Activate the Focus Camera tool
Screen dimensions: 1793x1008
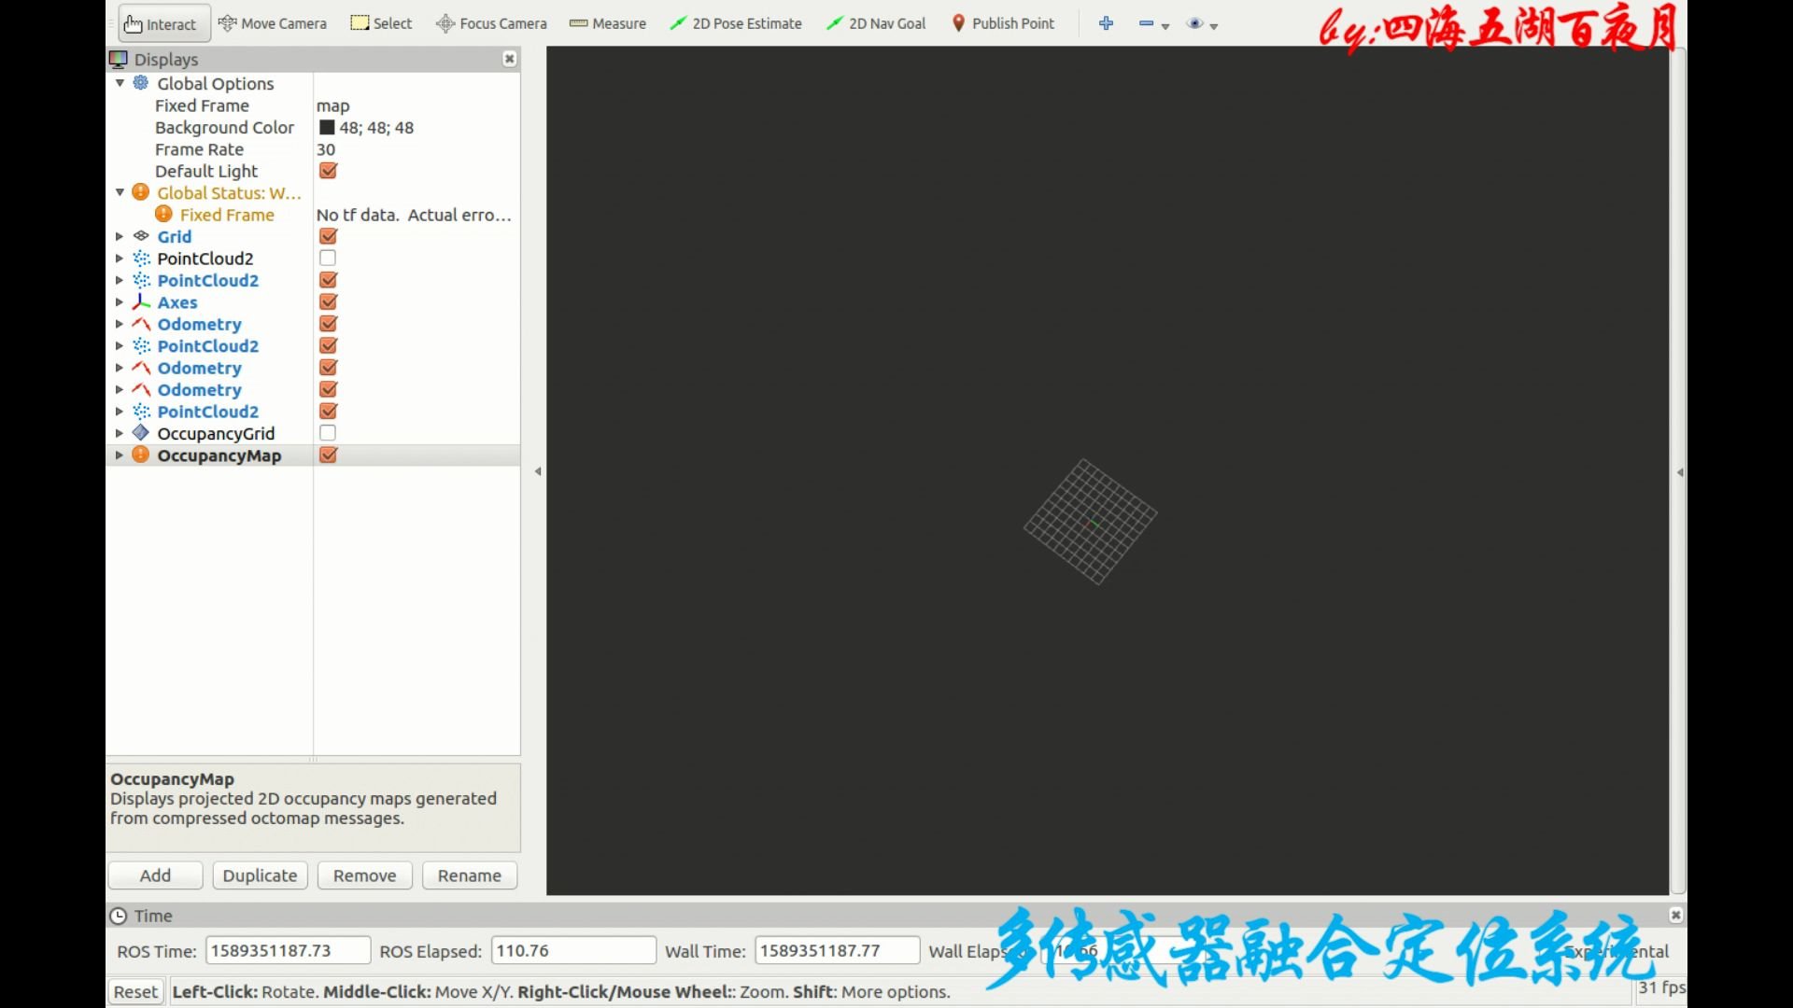[491, 23]
